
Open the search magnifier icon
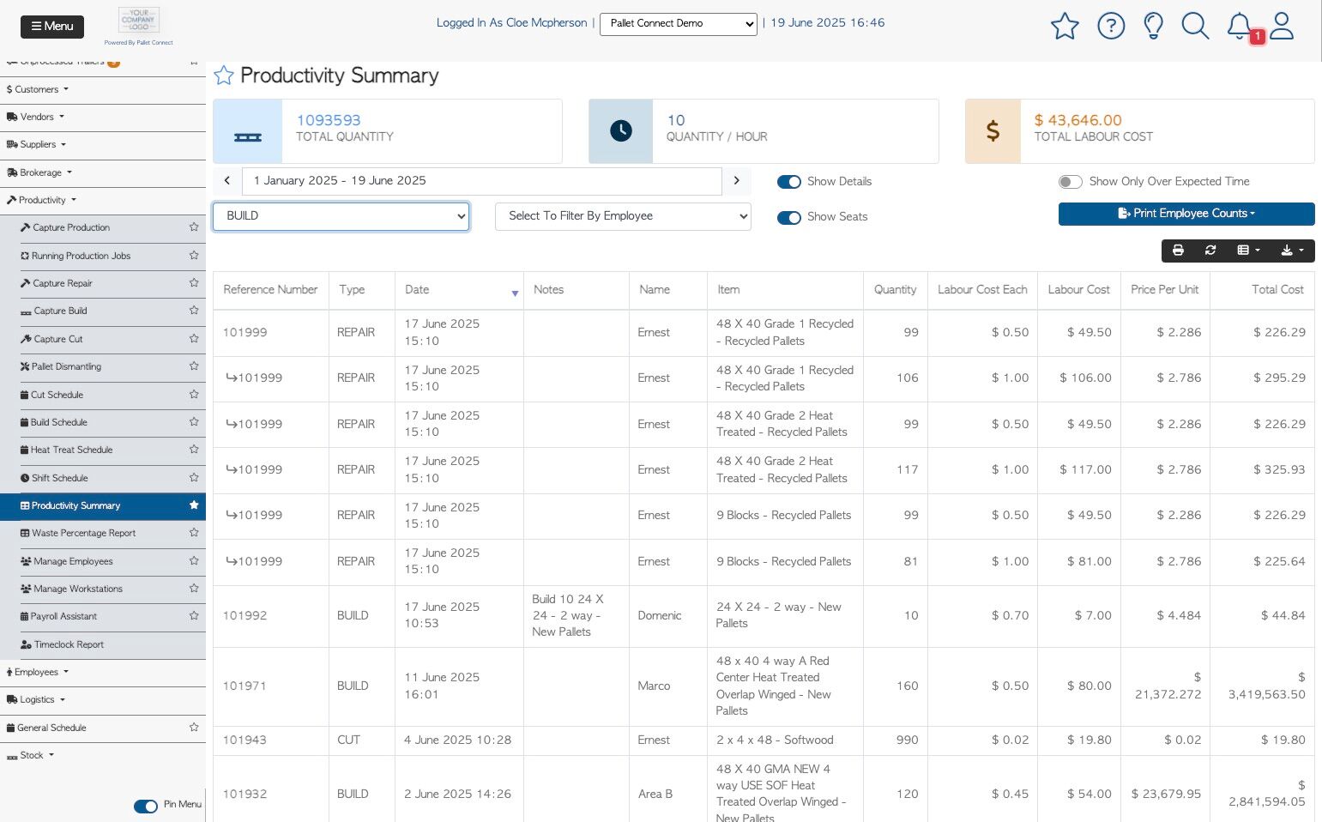[1194, 26]
